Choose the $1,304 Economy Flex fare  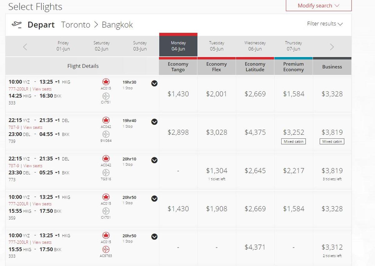point(217,171)
